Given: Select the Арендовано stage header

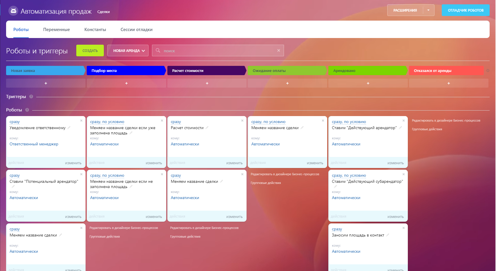Looking at the screenshot, I should point(368,71).
